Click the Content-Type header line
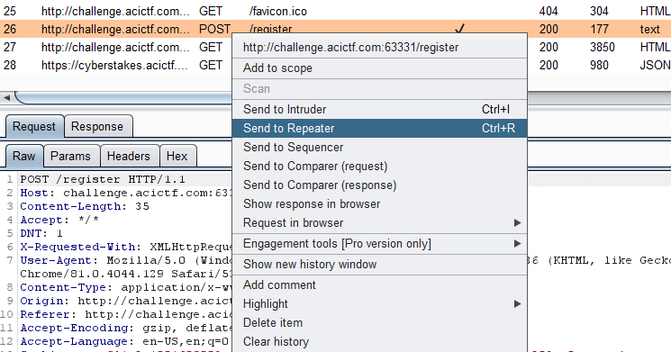 tap(126, 287)
